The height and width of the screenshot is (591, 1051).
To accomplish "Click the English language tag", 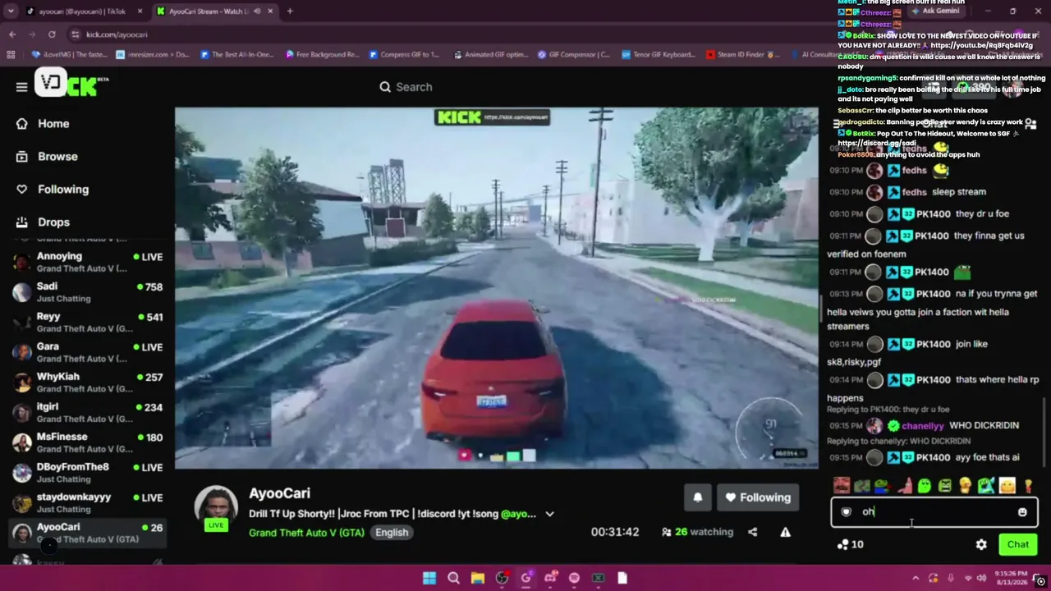I will click(x=392, y=532).
